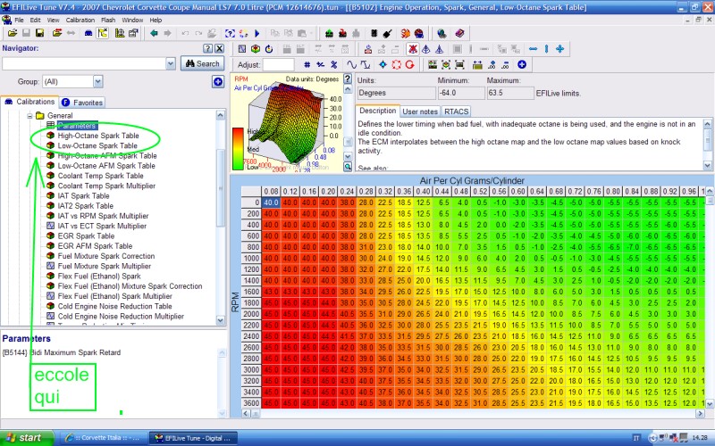Screen dimensions: 715x446
Task: Click the Navigator search input field
Action: [x=84, y=63]
